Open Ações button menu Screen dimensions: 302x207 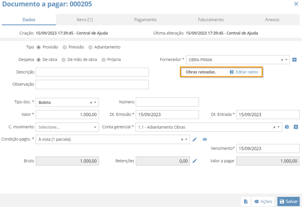(x=263, y=201)
